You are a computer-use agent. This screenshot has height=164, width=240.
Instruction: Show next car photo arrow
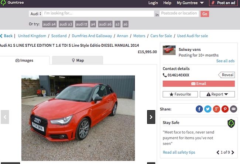pyautogui.click(x=151, y=117)
